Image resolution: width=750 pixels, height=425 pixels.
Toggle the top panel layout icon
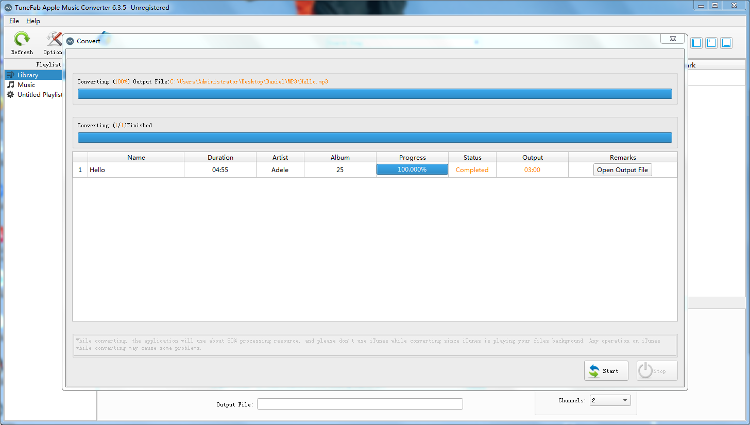[711, 43]
